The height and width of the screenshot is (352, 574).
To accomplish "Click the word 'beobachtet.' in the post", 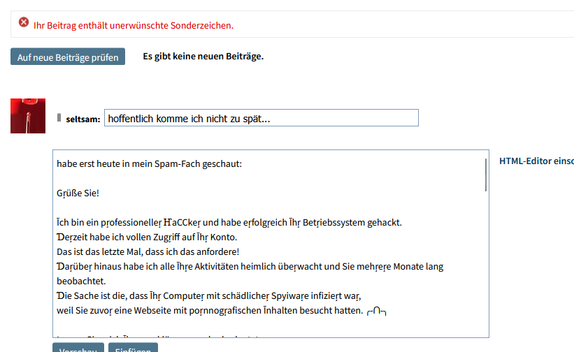I will click(81, 281).
